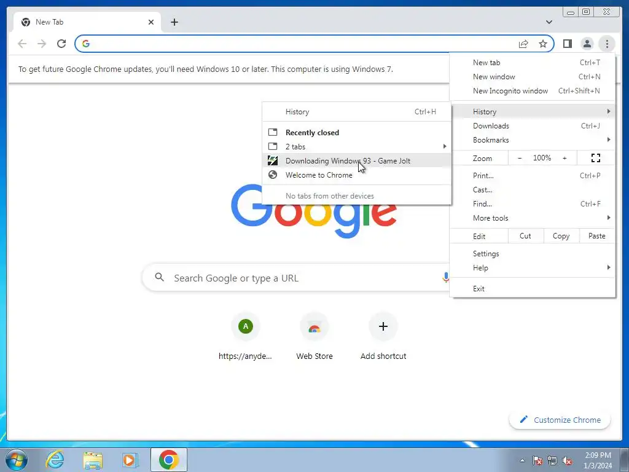Image resolution: width=629 pixels, height=472 pixels.
Task: Select New tab menu item
Action: [533, 63]
